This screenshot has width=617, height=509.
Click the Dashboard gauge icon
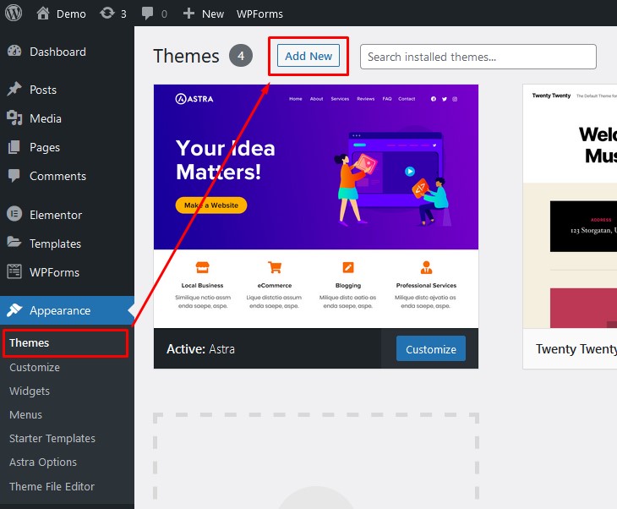pos(14,52)
